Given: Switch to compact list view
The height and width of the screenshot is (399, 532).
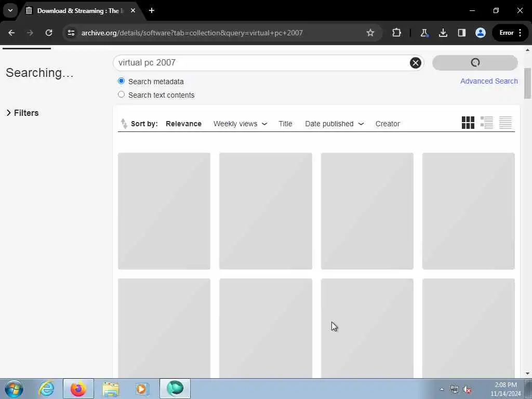Looking at the screenshot, I should [x=505, y=123].
